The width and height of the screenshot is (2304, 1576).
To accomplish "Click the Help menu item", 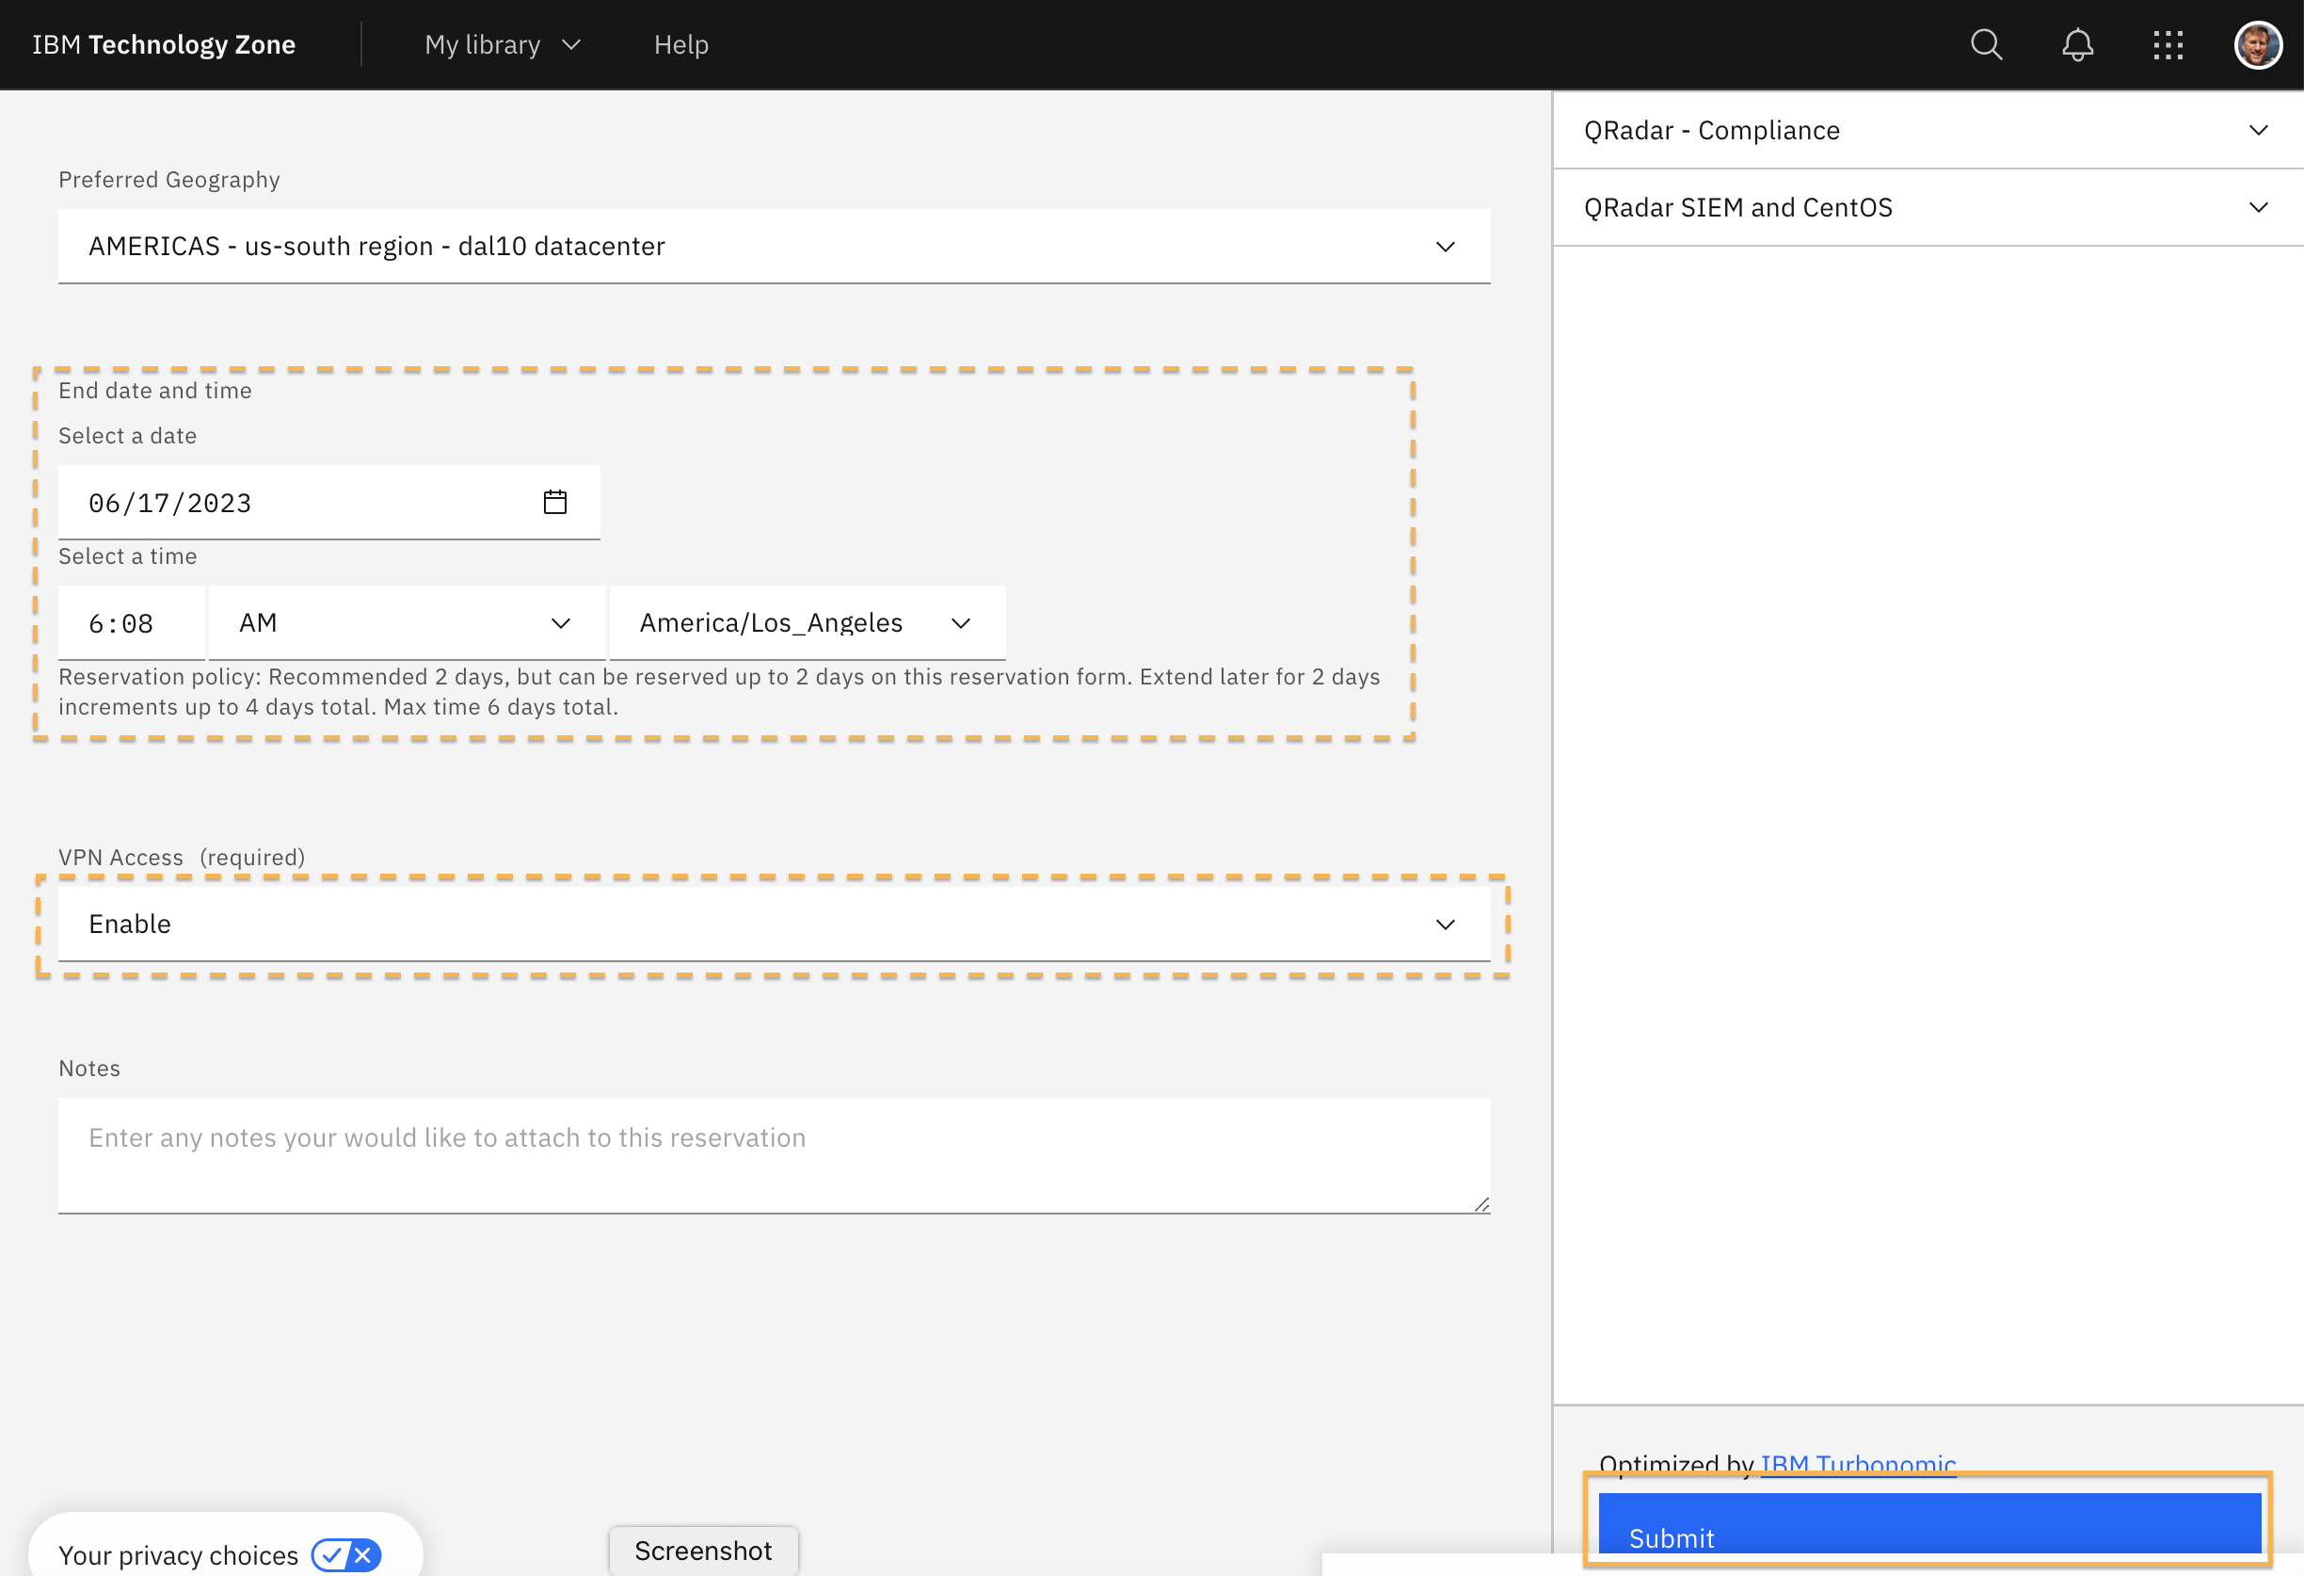I will coord(681,44).
